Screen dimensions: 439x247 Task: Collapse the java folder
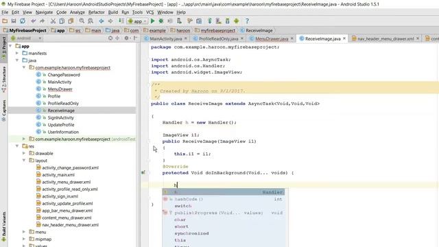point(17,60)
